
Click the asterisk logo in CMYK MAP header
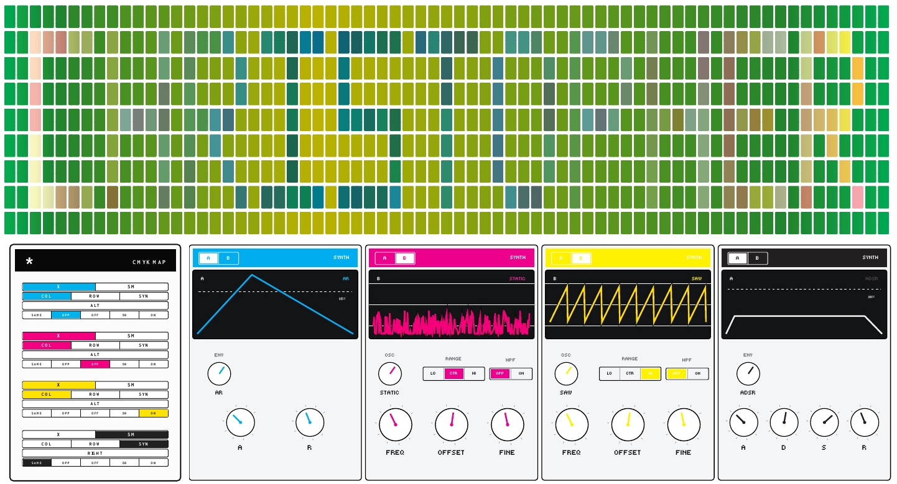[x=29, y=262]
